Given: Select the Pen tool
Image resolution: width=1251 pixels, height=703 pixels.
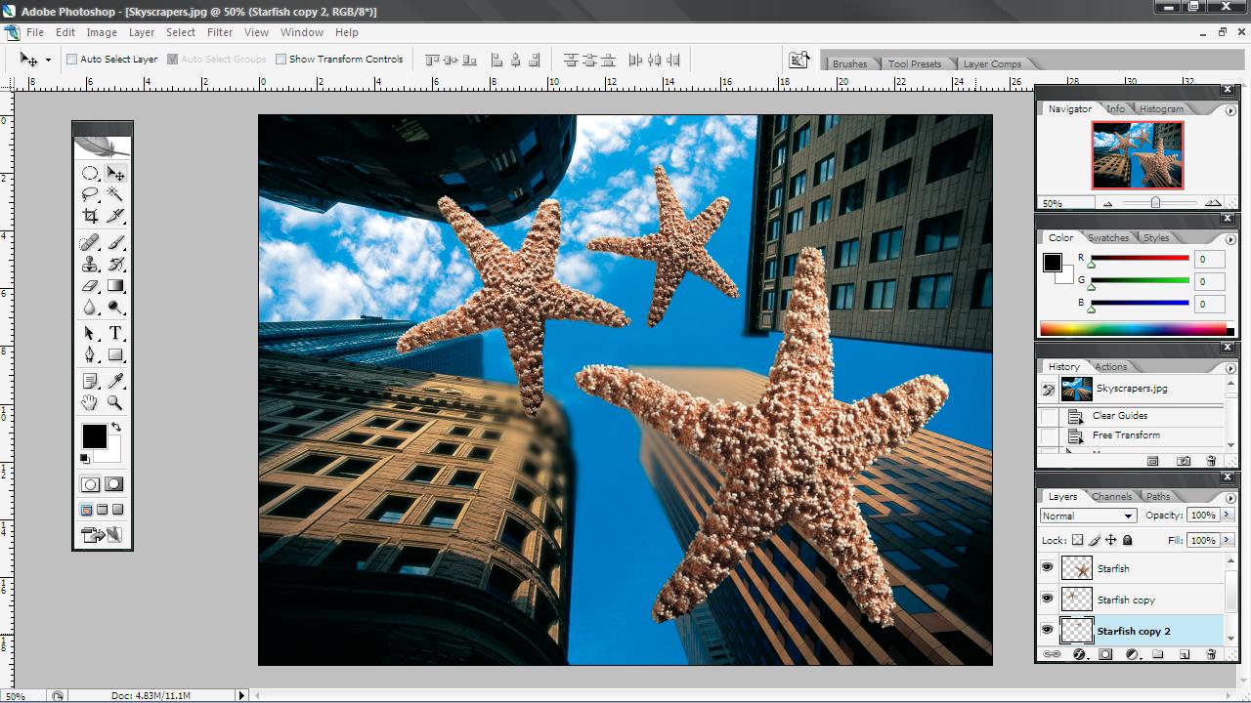Looking at the screenshot, I should tap(90, 354).
